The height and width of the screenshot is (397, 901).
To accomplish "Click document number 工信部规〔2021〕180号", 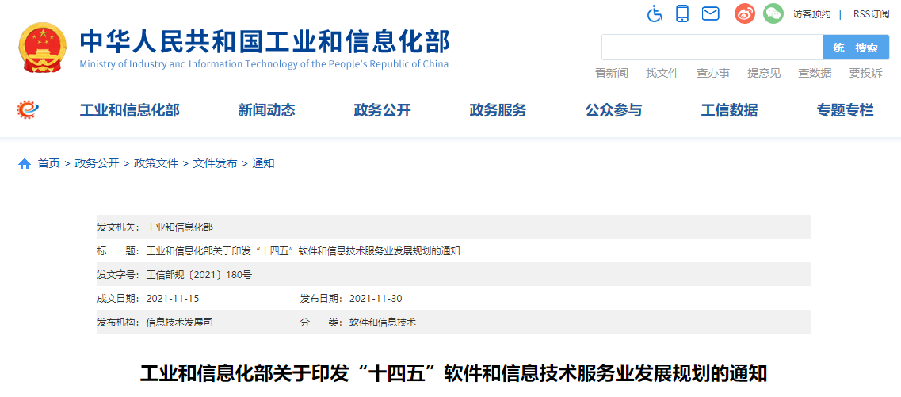I will click(200, 275).
